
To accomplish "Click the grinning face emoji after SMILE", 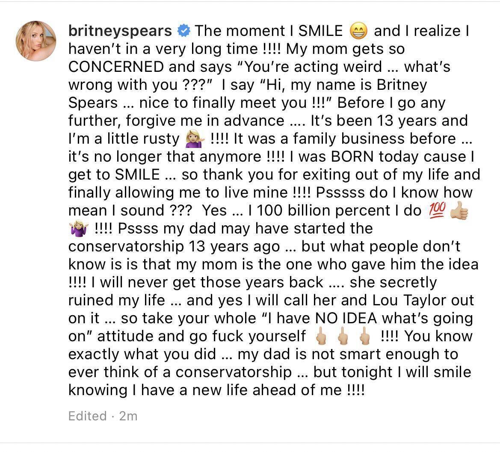I will coord(358,30).
